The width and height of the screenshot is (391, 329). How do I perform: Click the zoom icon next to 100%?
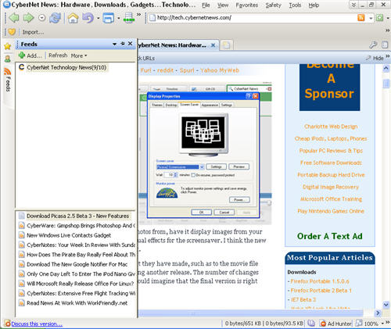pyautogui.click(x=359, y=324)
